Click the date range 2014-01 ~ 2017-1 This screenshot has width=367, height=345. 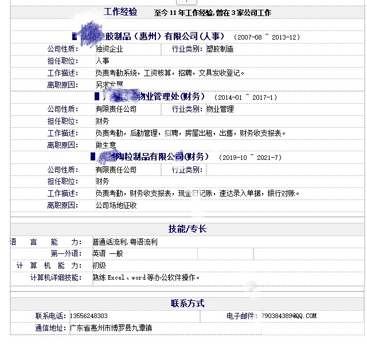click(x=245, y=97)
